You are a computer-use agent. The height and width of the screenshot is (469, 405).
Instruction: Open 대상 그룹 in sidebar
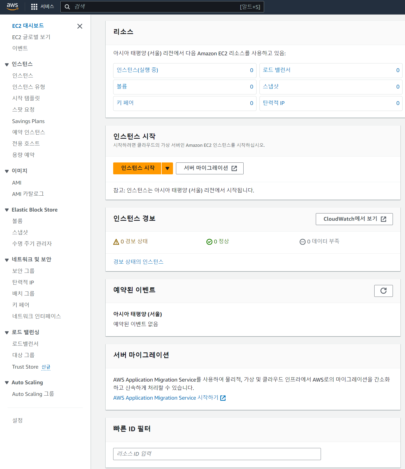(x=23, y=355)
